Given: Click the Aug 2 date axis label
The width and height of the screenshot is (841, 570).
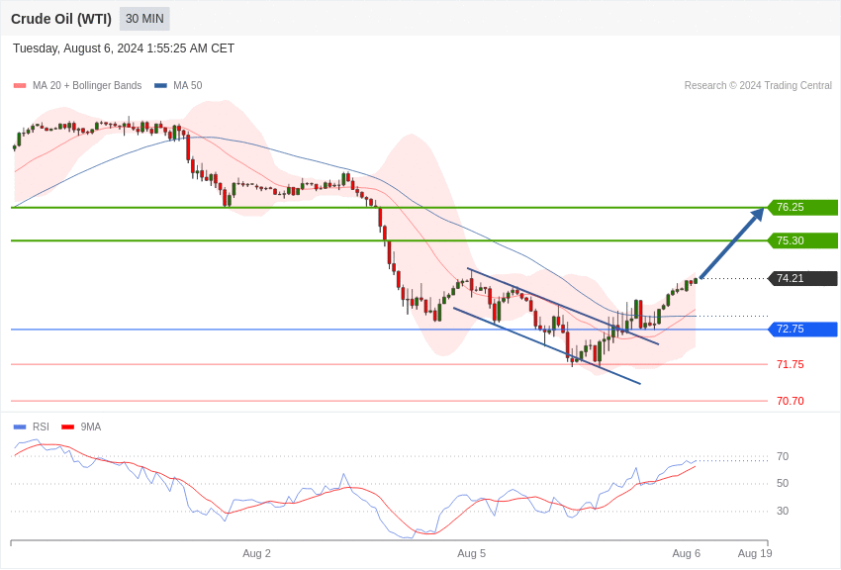Looking at the screenshot, I should pos(256,553).
